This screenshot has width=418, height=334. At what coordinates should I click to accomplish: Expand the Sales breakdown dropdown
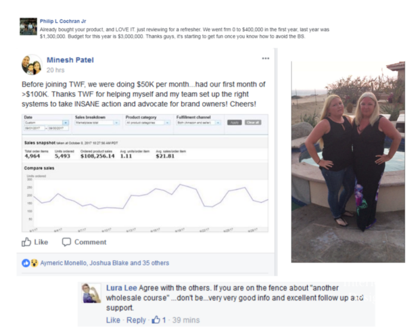(97, 122)
